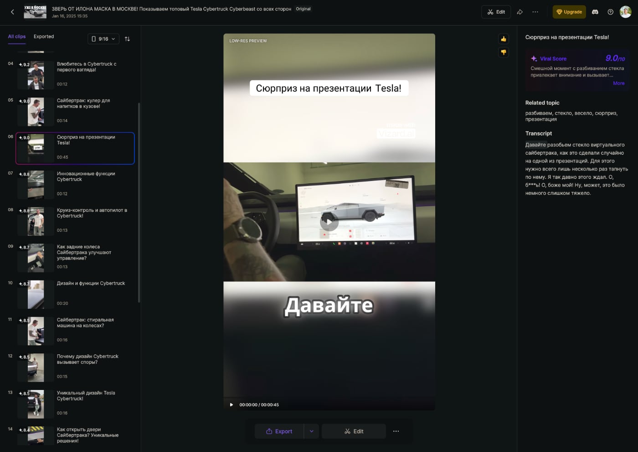
Task: Select clip 05 'Сайбертрак: кулер для напитков в кузове!'
Action: 75,112
